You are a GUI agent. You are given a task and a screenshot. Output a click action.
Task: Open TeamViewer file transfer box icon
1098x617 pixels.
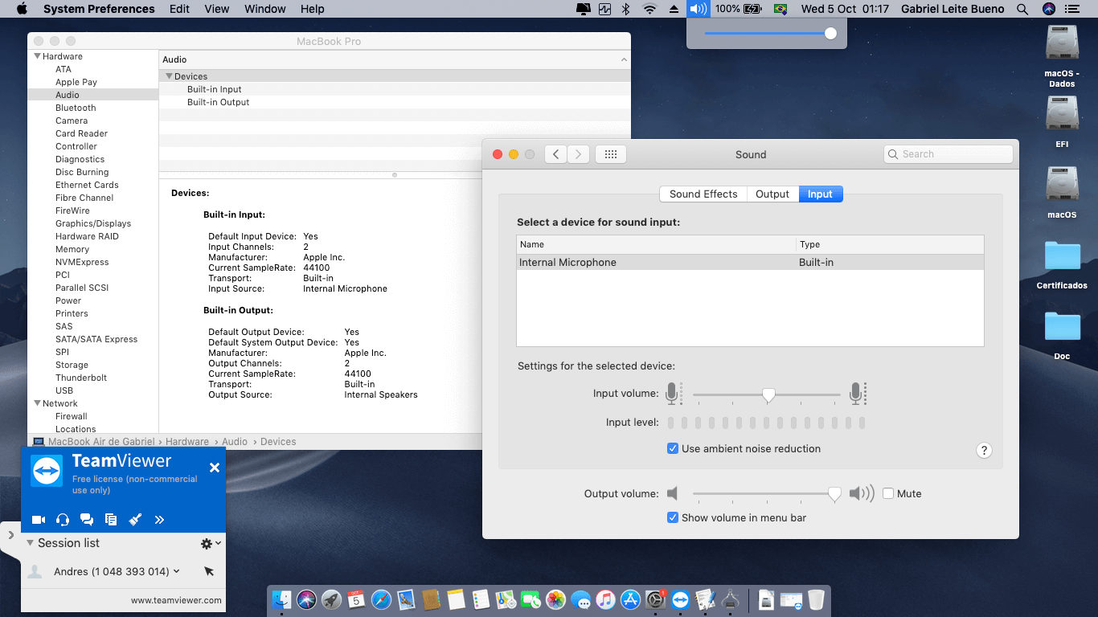click(111, 520)
